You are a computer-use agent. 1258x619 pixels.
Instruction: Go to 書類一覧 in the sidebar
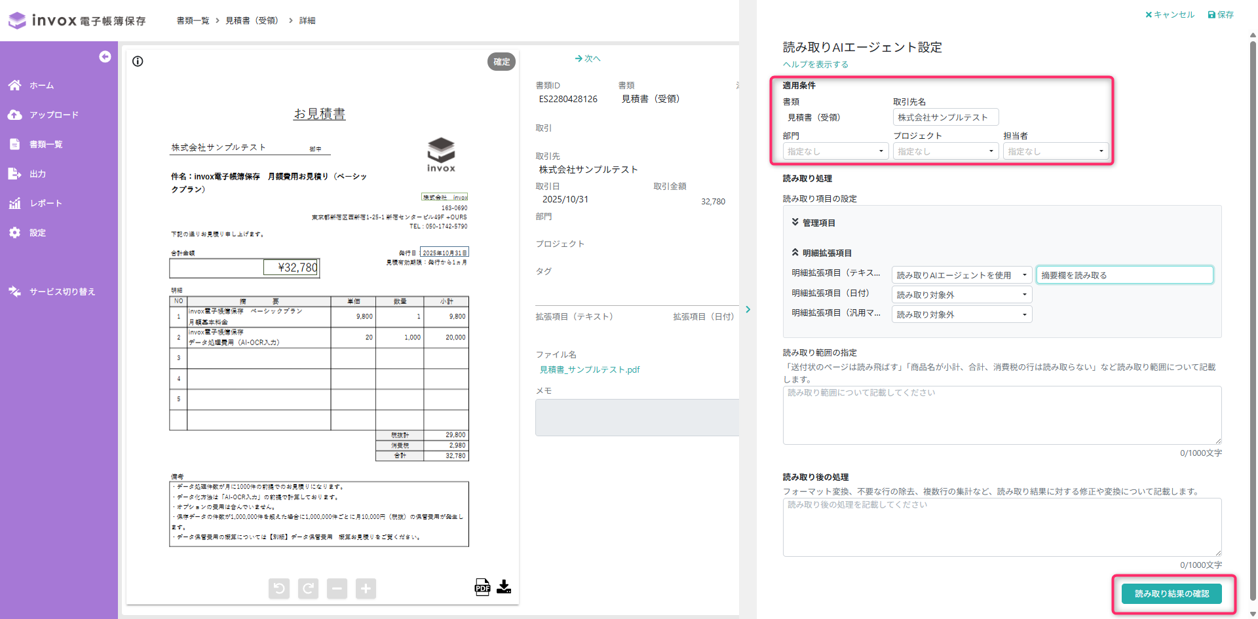[45, 144]
